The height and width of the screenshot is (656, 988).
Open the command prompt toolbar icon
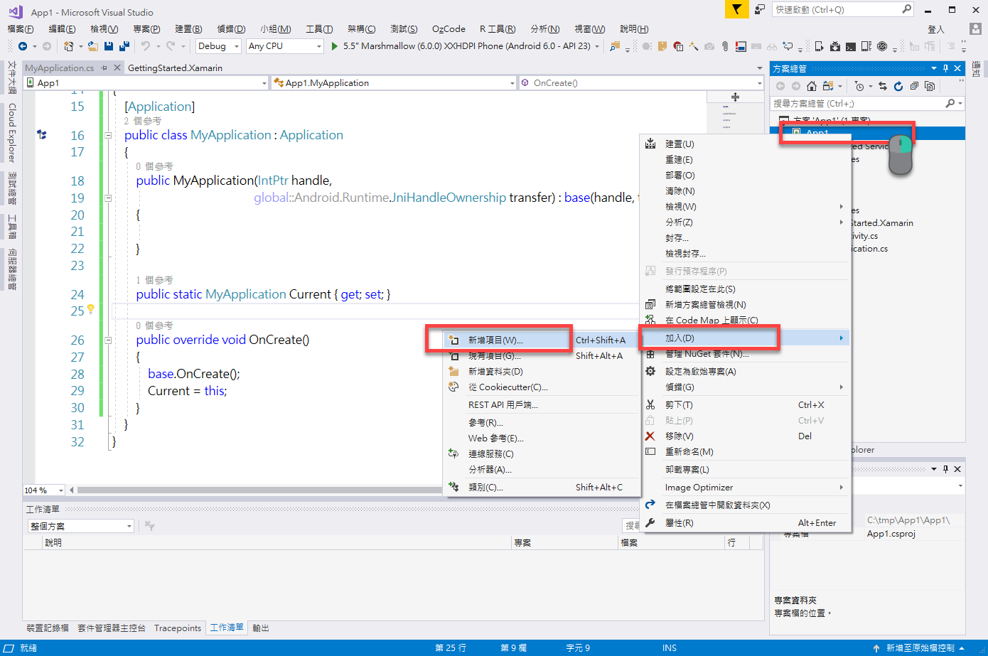tap(850, 46)
